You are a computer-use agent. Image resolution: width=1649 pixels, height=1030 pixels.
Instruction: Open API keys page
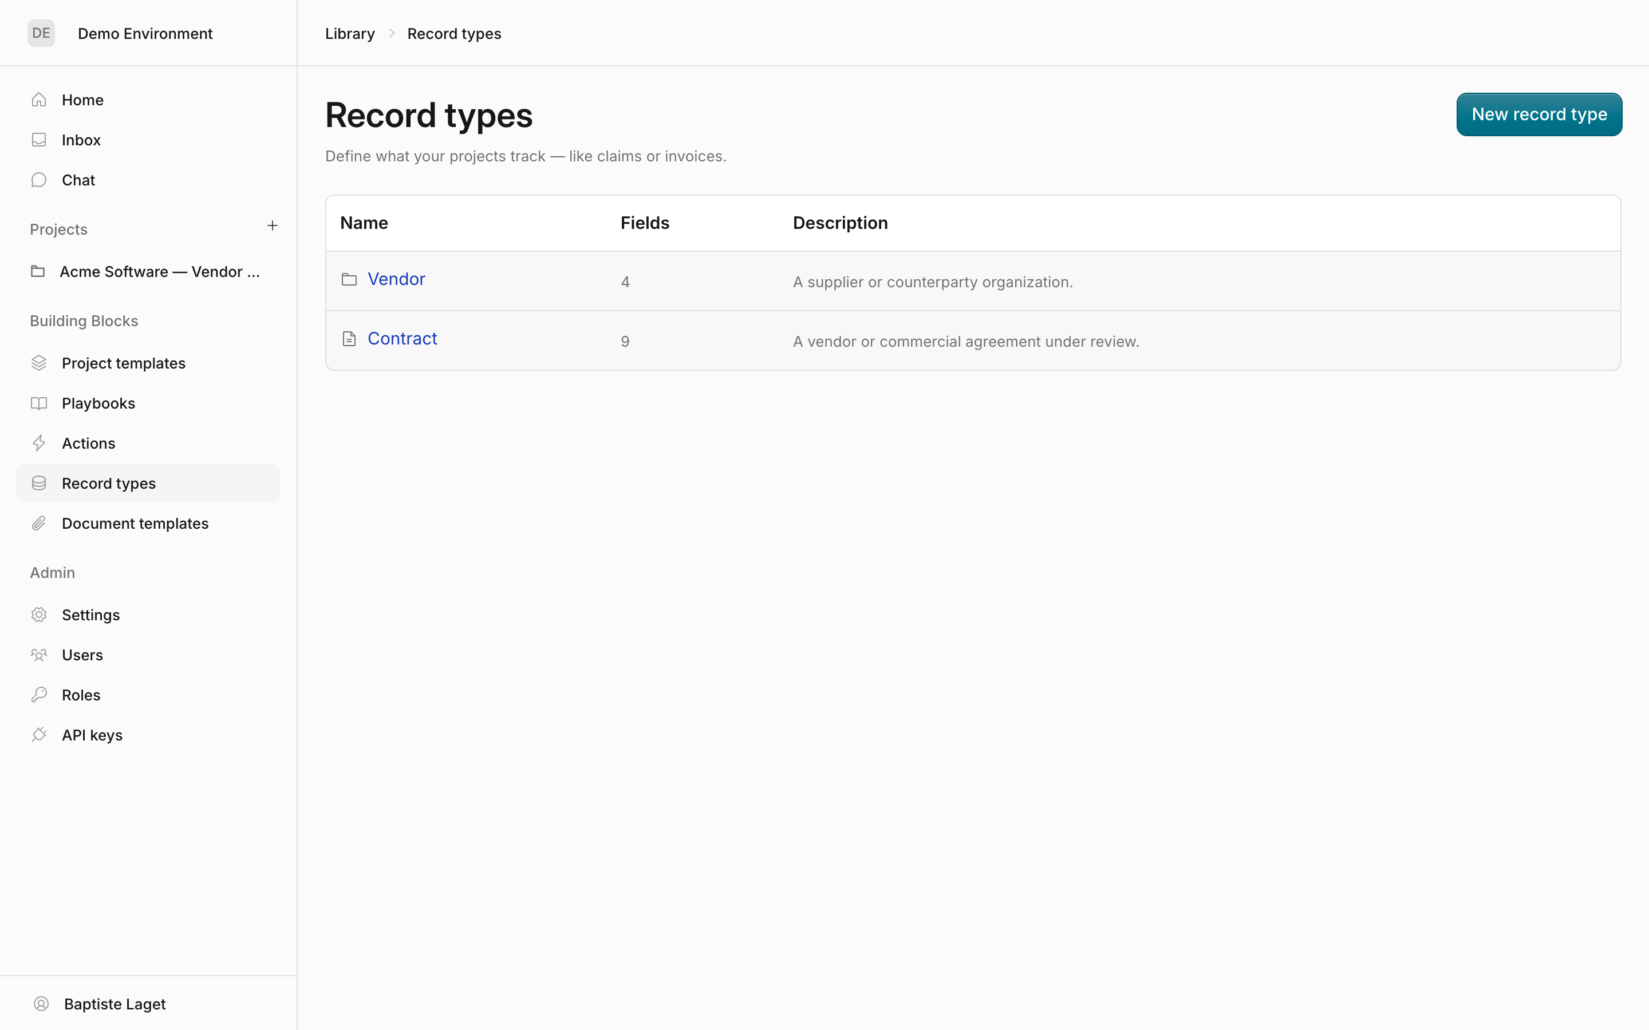click(148, 735)
